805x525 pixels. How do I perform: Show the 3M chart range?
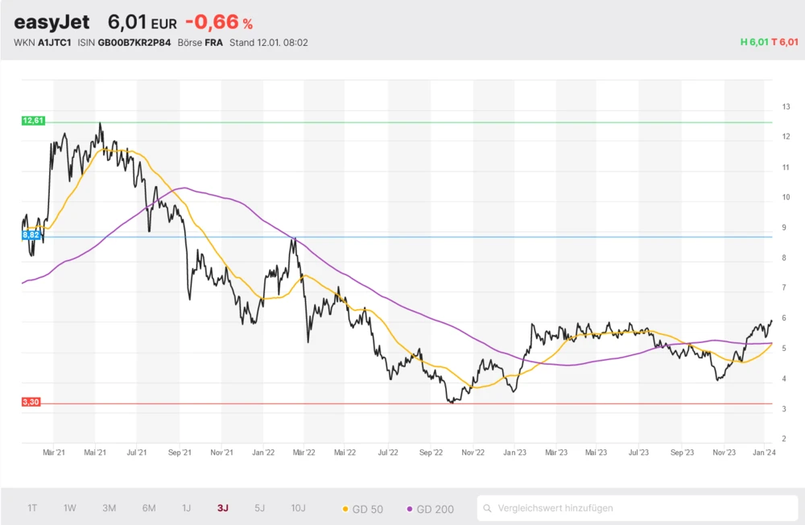coord(109,508)
